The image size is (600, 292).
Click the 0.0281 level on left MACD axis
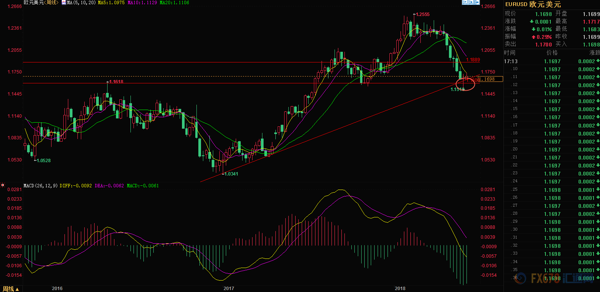[14, 190]
